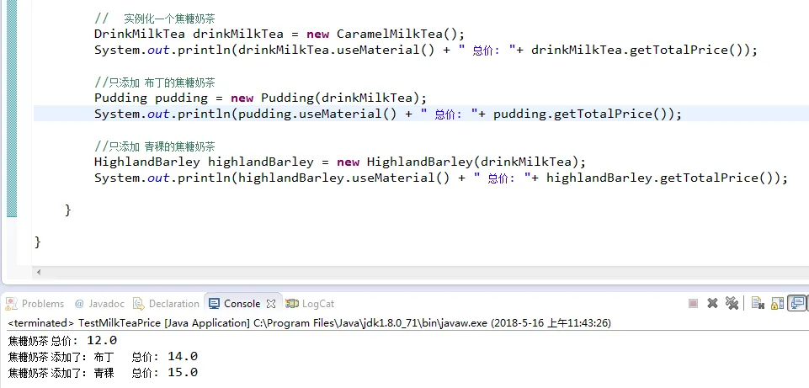Click the Problems tab icon

(11, 304)
